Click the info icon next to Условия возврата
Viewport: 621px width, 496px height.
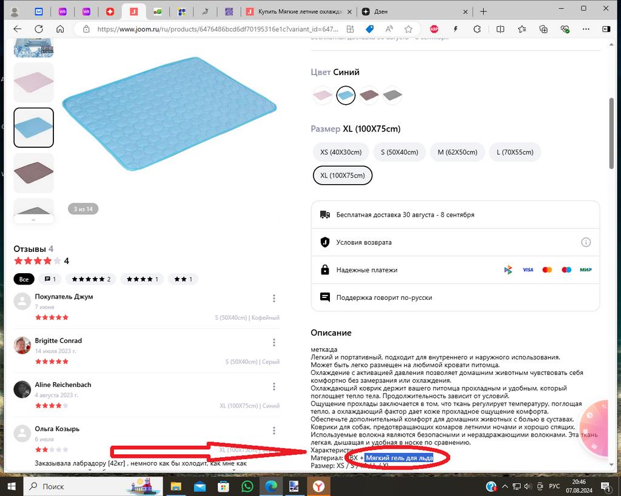coord(586,242)
